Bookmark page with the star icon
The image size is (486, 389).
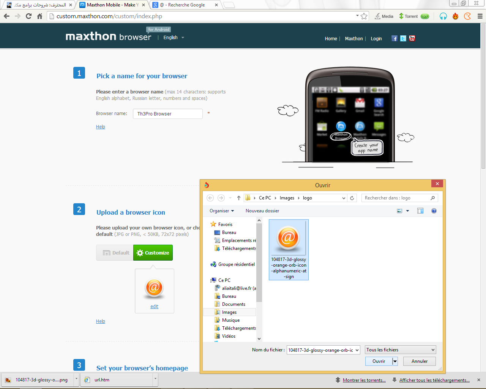364,16
